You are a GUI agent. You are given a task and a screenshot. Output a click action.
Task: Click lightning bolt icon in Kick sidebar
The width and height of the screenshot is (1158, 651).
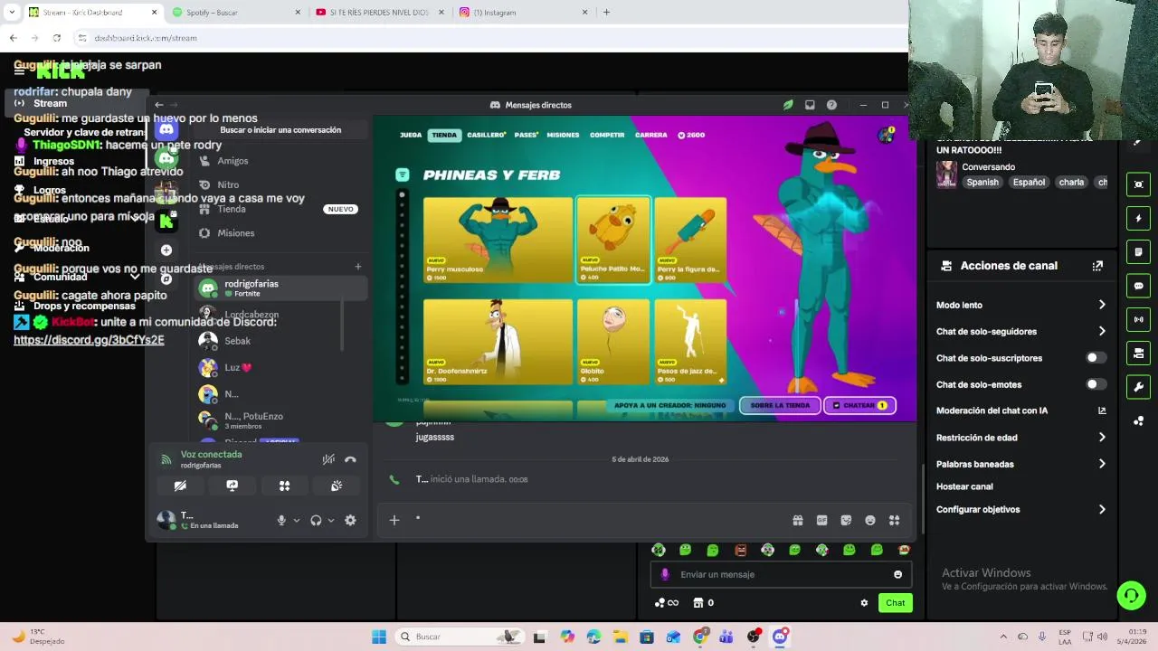click(1138, 218)
